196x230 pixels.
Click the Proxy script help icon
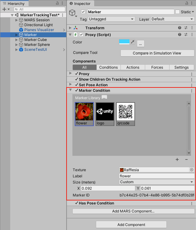(180, 35)
